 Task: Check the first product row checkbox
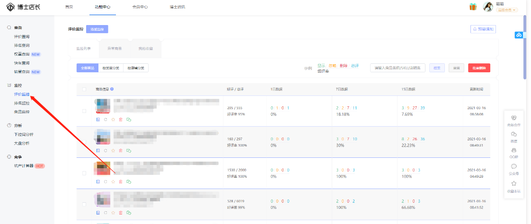pos(84,111)
